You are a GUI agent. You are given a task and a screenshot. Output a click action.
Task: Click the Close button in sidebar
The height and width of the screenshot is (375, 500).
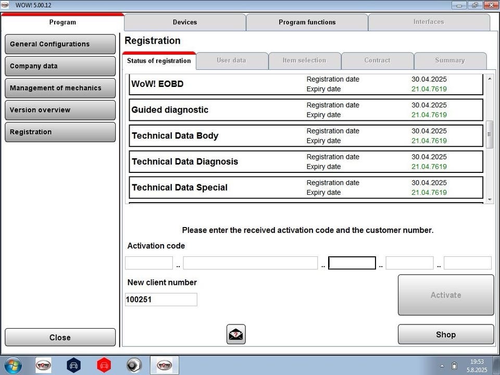click(60, 337)
